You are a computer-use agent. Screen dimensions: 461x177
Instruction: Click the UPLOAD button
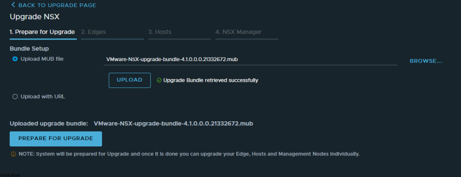[130, 80]
